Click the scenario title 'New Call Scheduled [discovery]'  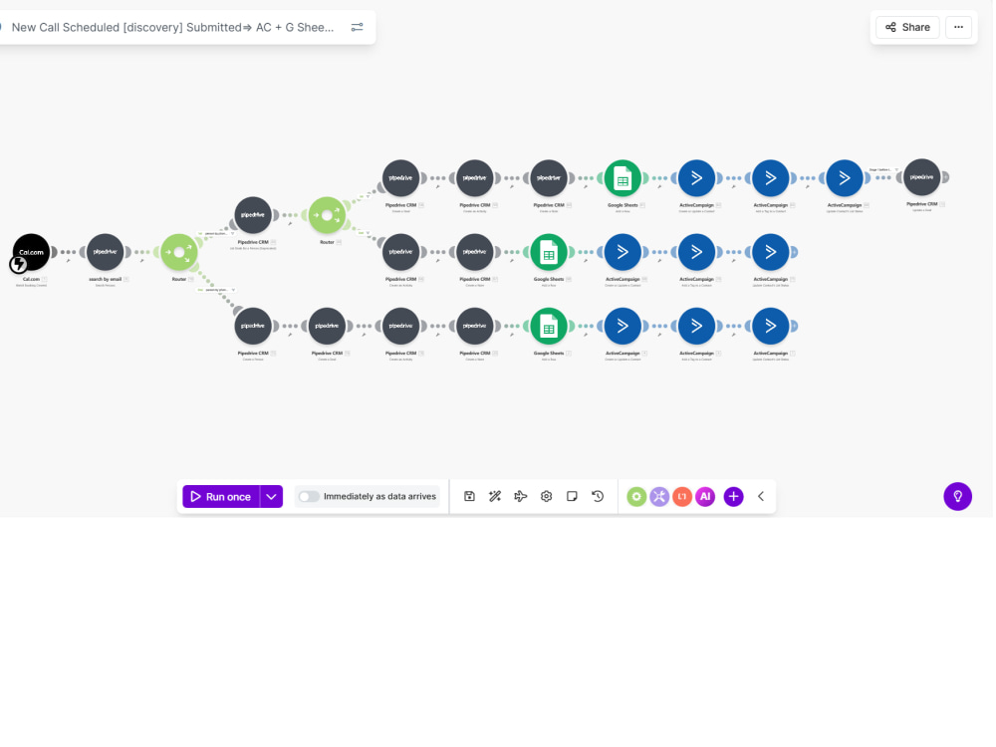(172, 27)
